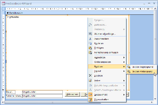The image size is (158, 105).
Task: Expand the Anker submenu
Action: [107, 80]
